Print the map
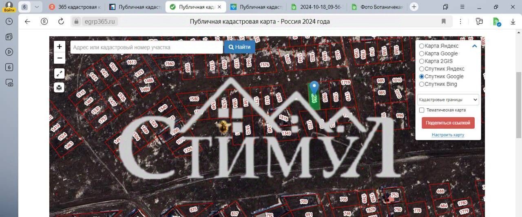The width and height of the screenshot is (522, 217). click(x=59, y=87)
